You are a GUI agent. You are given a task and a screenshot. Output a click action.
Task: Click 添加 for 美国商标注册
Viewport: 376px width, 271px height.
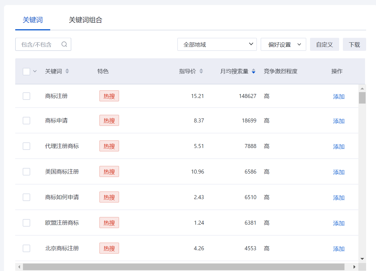coord(339,172)
